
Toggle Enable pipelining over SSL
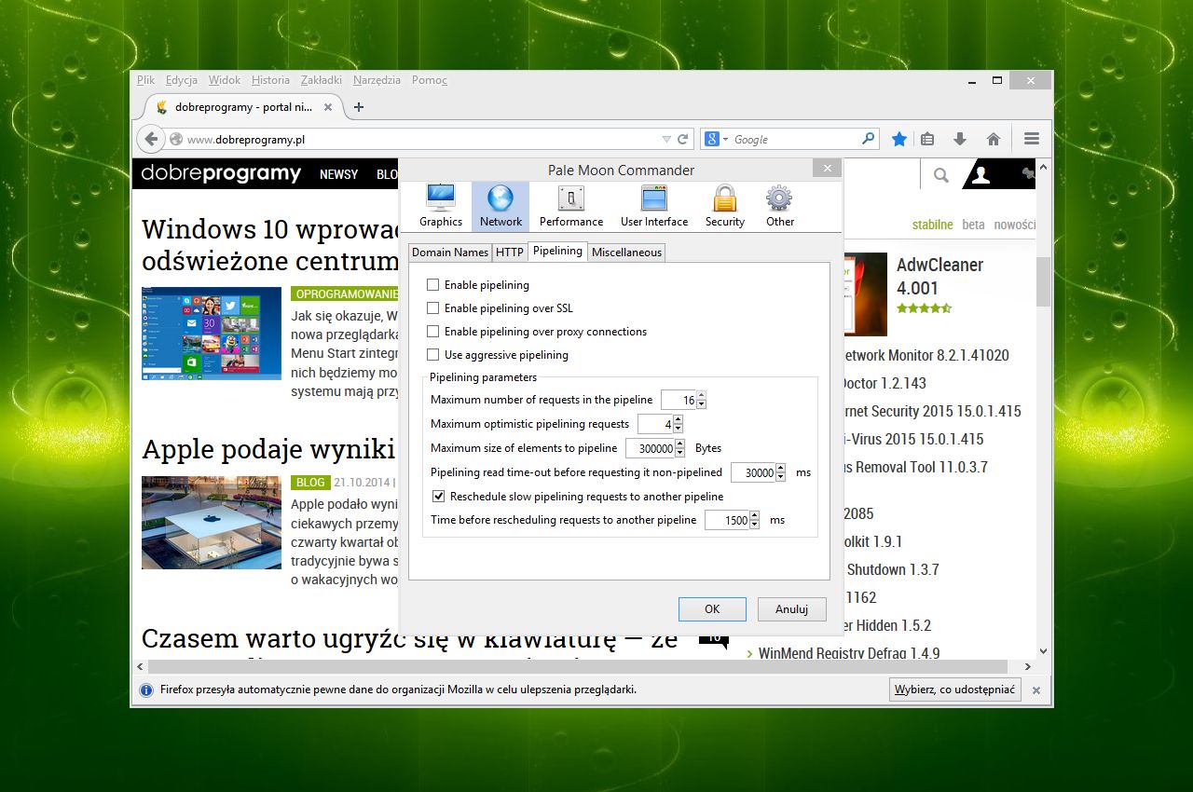(x=432, y=308)
